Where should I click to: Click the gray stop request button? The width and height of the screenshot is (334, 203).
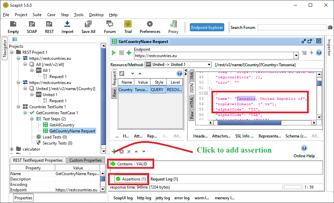pos(122,53)
